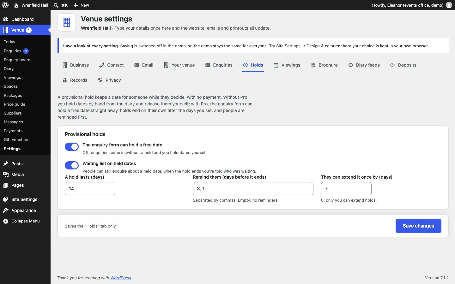Click the Venue settings header building icon
Image resolution: width=455 pixels, height=284 pixels.
[x=67, y=22]
